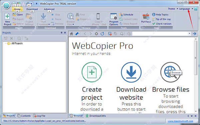Go back in the embedded browser

point(85,34)
